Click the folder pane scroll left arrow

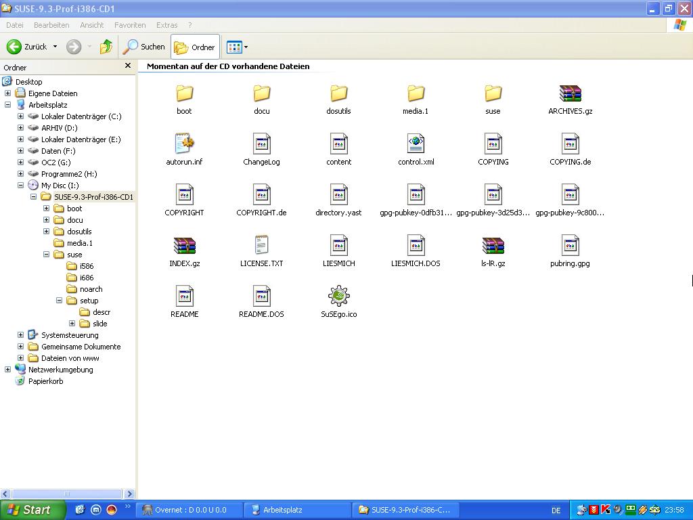click(5, 494)
